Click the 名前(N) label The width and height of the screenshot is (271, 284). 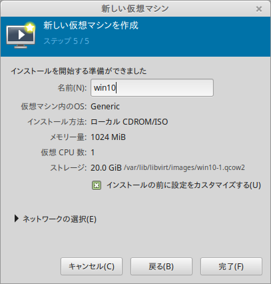click(72, 88)
